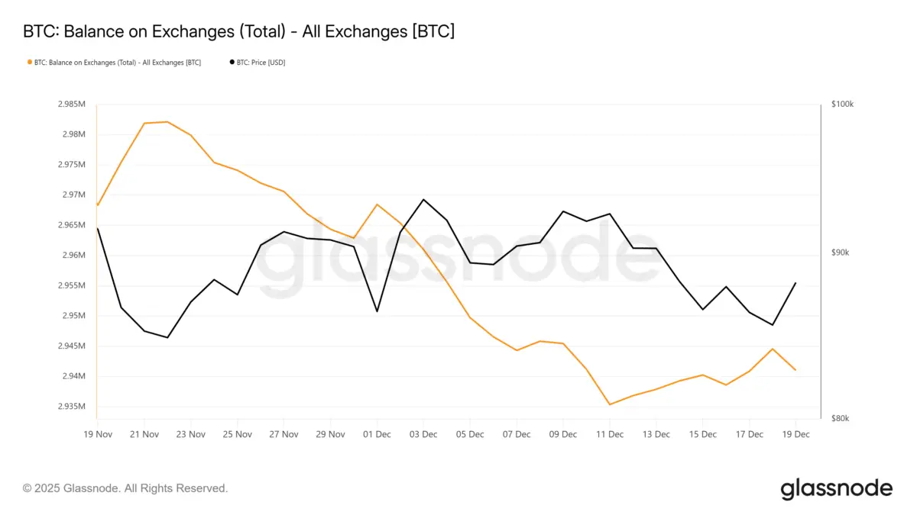Screen dimensions: 917x515
Task: Toggle the Balance on Exchanges legend label
Action: tap(118, 63)
